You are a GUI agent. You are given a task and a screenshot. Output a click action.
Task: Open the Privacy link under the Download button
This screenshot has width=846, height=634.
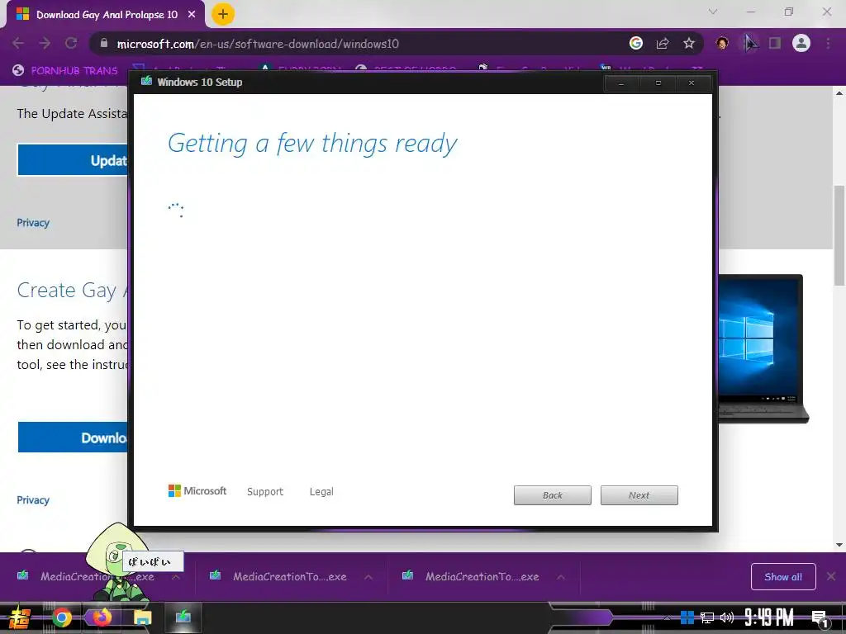point(33,499)
